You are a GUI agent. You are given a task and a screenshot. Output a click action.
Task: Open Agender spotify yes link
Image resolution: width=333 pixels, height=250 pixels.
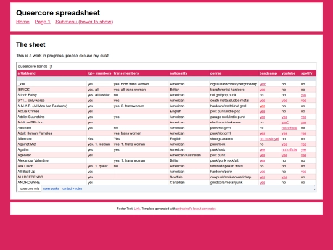(303, 155)
